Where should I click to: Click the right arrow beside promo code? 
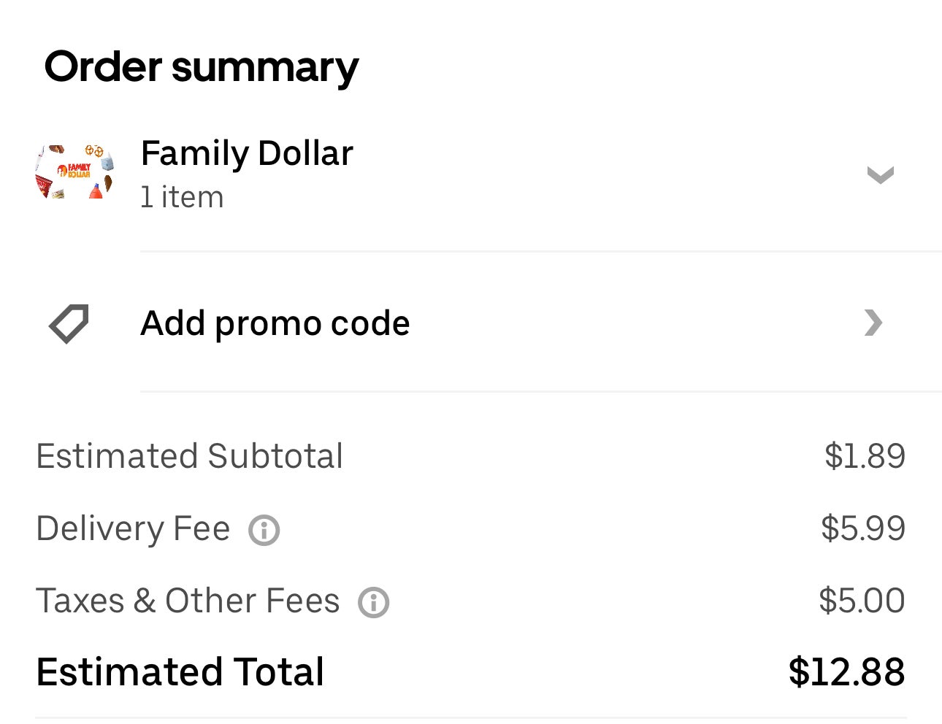(873, 323)
